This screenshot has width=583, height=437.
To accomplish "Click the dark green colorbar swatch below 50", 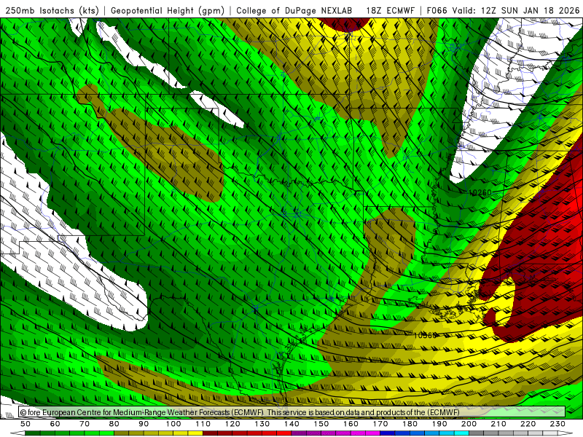I will 33,433.
